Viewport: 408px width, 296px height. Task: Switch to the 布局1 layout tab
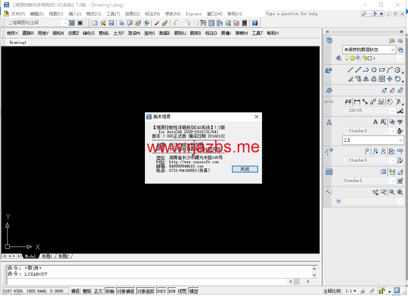pyautogui.click(x=47, y=256)
